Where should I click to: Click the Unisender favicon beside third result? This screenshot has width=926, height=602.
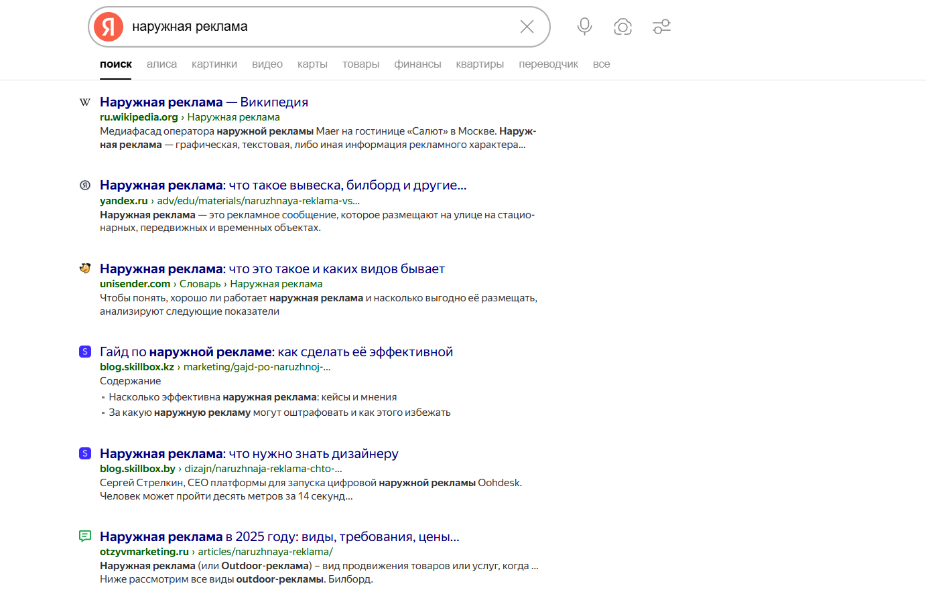coord(85,269)
